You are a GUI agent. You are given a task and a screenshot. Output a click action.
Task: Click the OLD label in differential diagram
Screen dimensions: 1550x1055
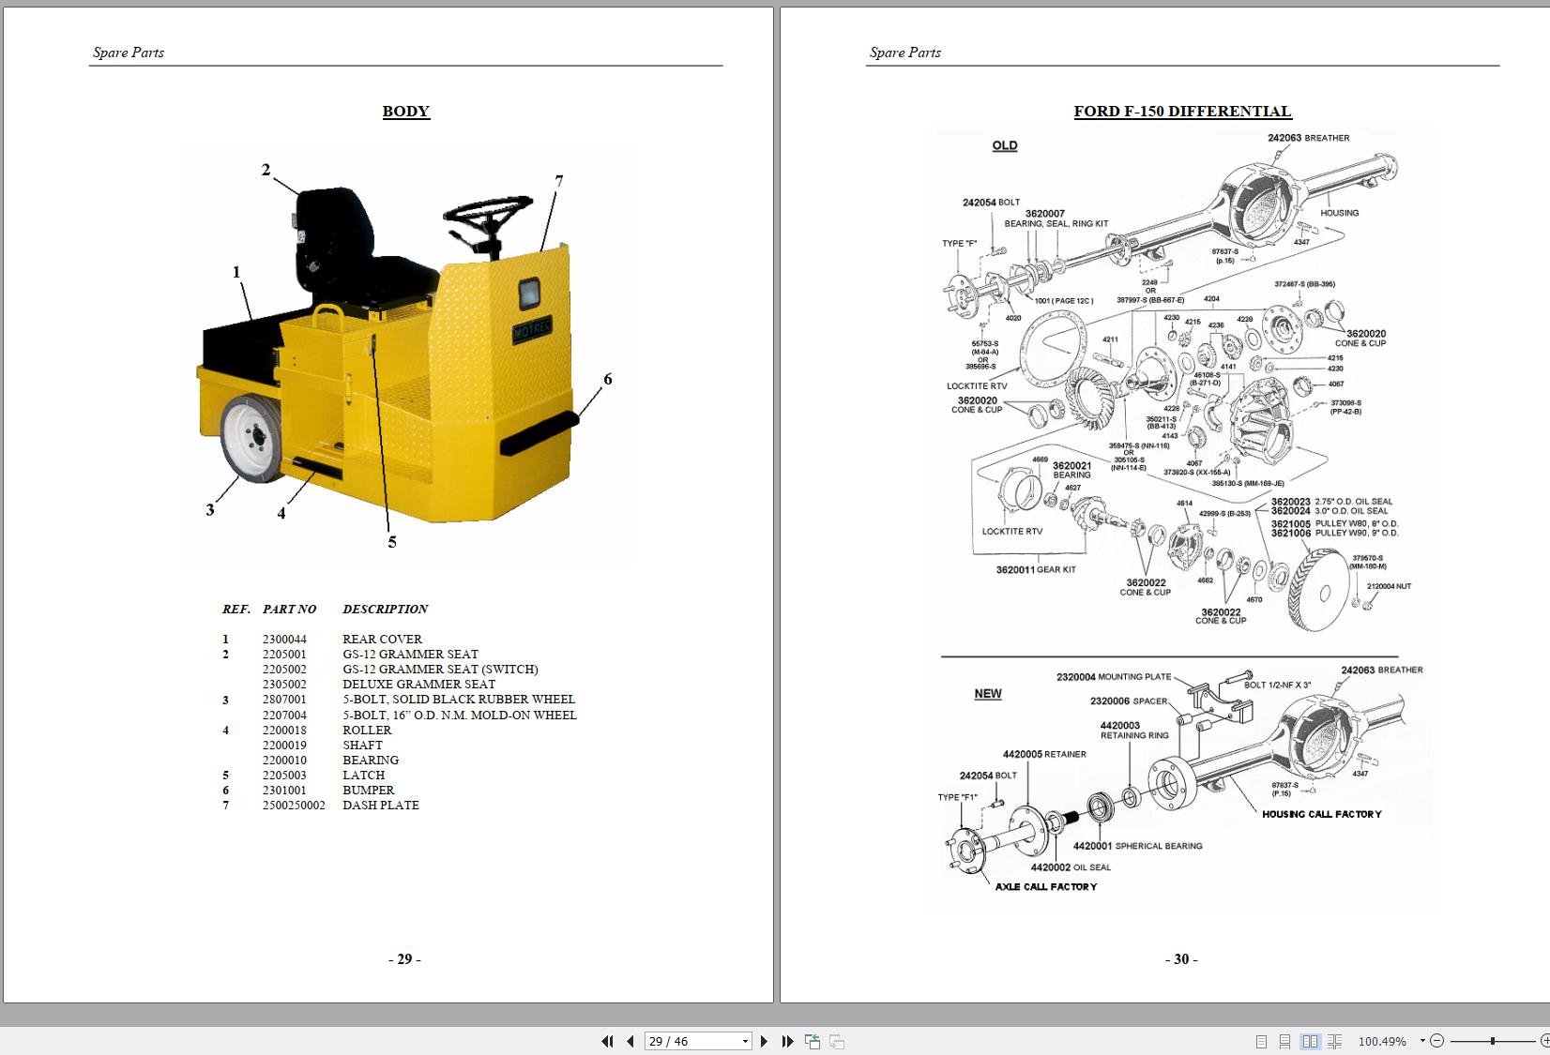pyautogui.click(x=1005, y=145)
